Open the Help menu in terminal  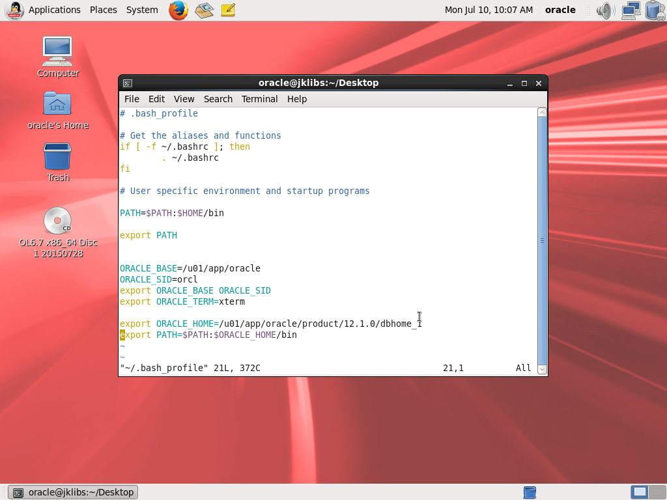click(297, 99)
